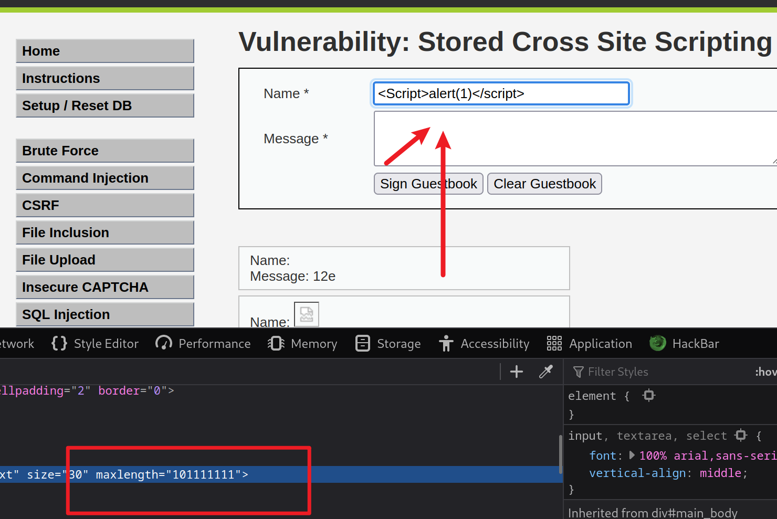Click the create new node plus icon
Viewport: 777px width, 519px height.
517,372
